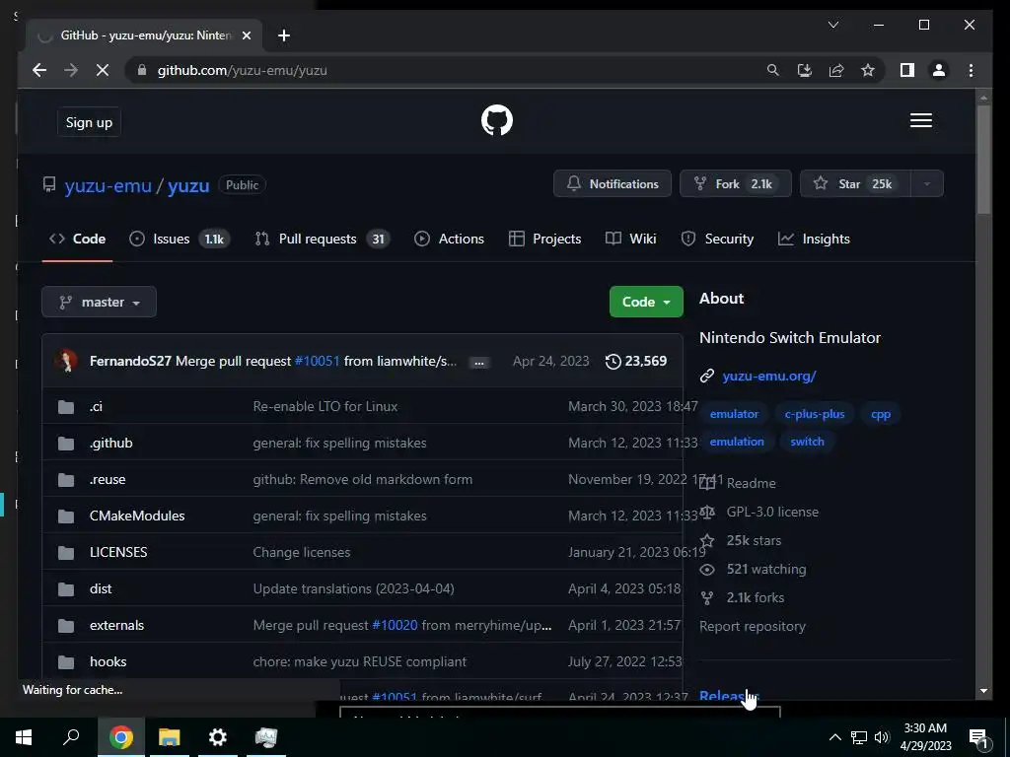Open Windows Start menu
1010x757 pixels.
pos(24,737)
